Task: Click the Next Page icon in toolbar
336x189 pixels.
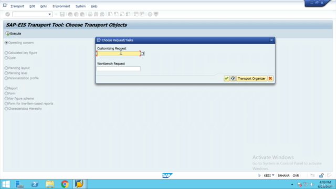Action: (122, 14)
